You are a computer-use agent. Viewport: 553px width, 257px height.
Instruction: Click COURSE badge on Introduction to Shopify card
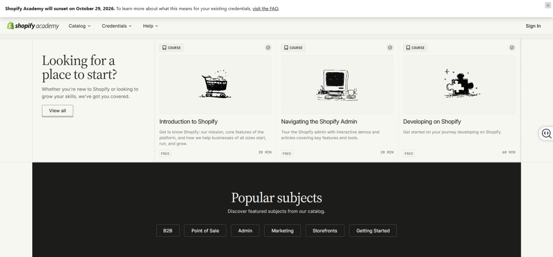171,47
